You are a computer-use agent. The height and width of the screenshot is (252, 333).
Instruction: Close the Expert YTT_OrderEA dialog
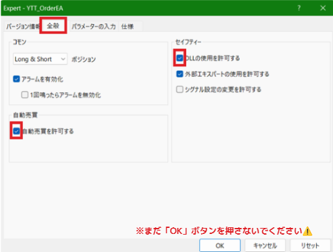tap(323, 8)
